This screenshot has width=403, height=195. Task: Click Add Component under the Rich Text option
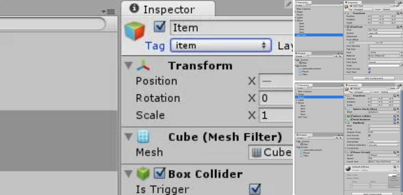click(374, 78)
